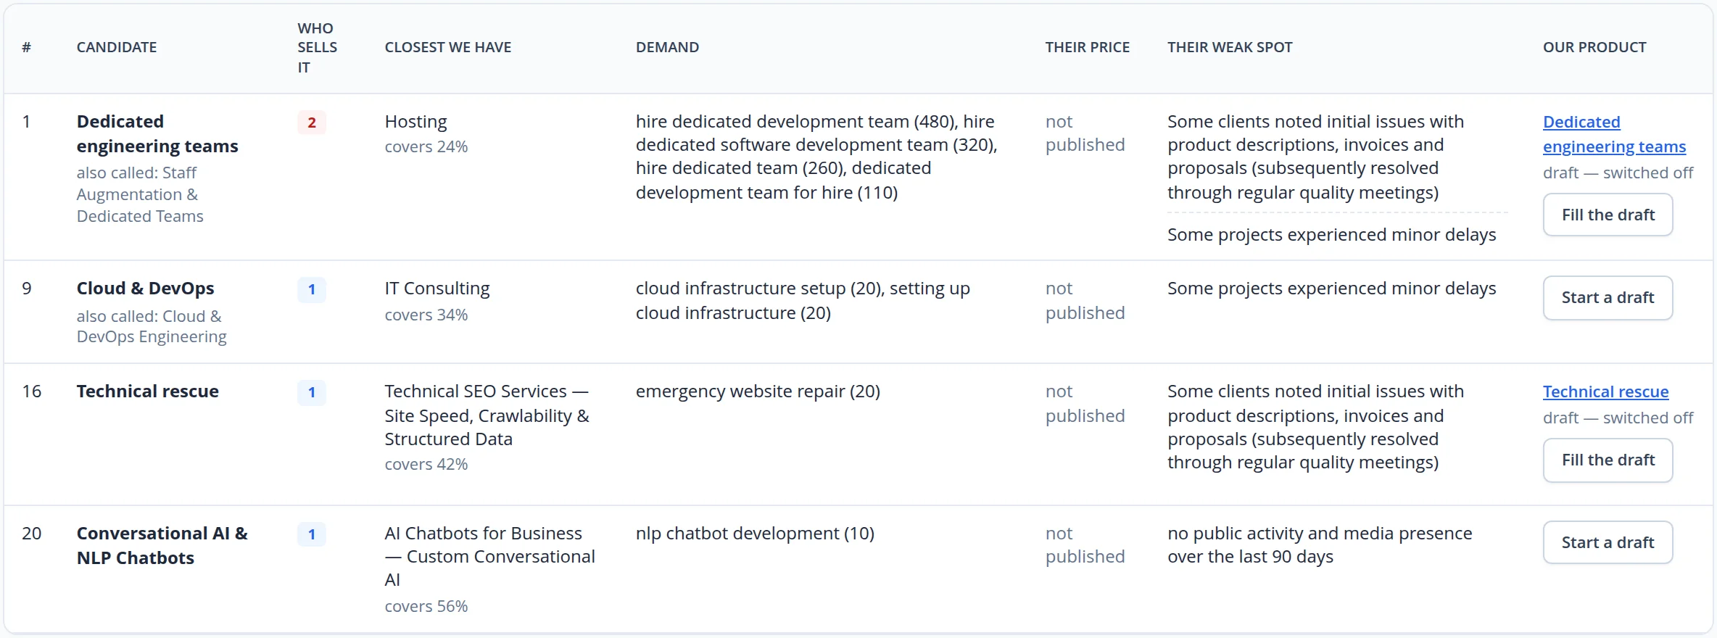Click the cloud infrastructure setup demand text
Viewport: 1717px width, 638px height.
coord(803,300)
